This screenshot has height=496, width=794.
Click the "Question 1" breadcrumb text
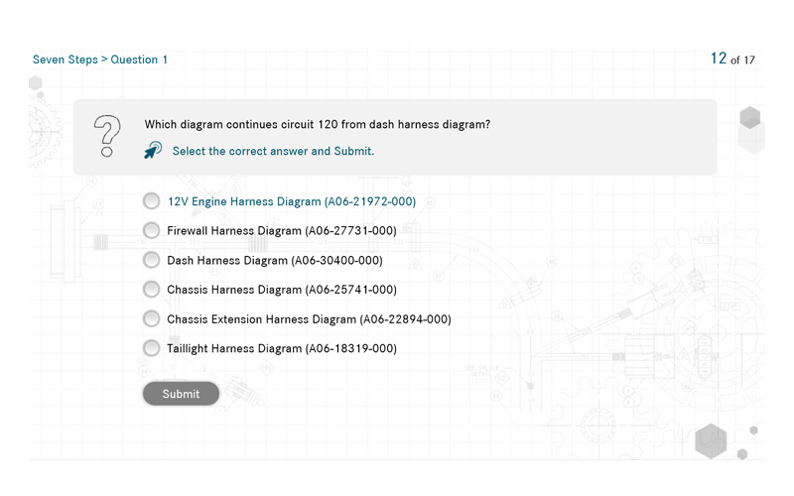point(139,60)
